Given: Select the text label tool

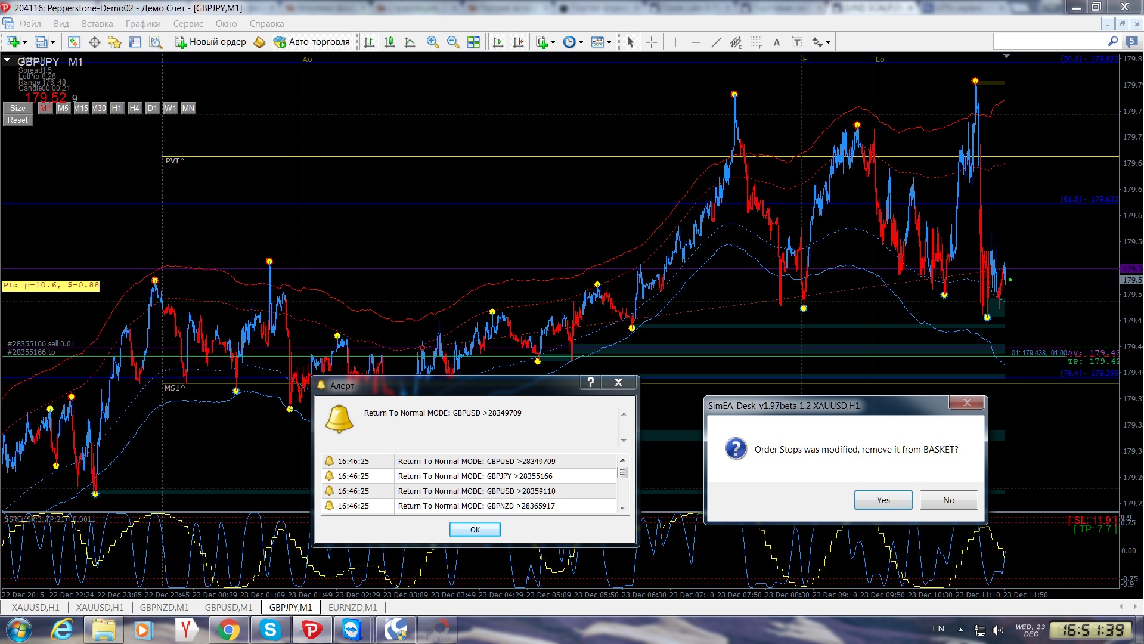Looking at the screenshot, I should pos(796,42).
